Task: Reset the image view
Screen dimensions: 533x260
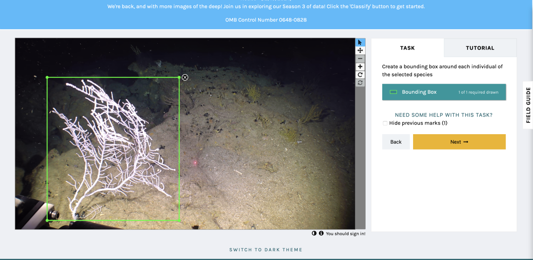Action: (360, 83)
